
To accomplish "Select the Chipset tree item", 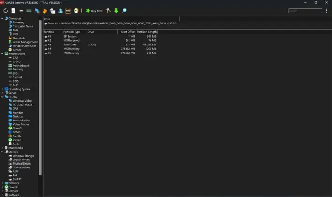I will 17,77.
